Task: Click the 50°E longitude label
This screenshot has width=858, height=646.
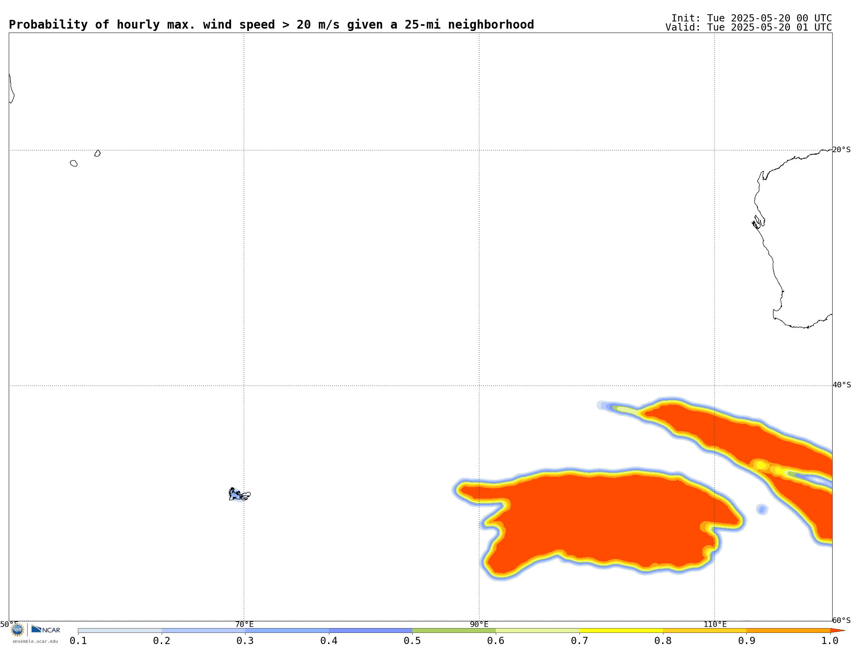Action: pyautogui.click(x=9, y=624)
